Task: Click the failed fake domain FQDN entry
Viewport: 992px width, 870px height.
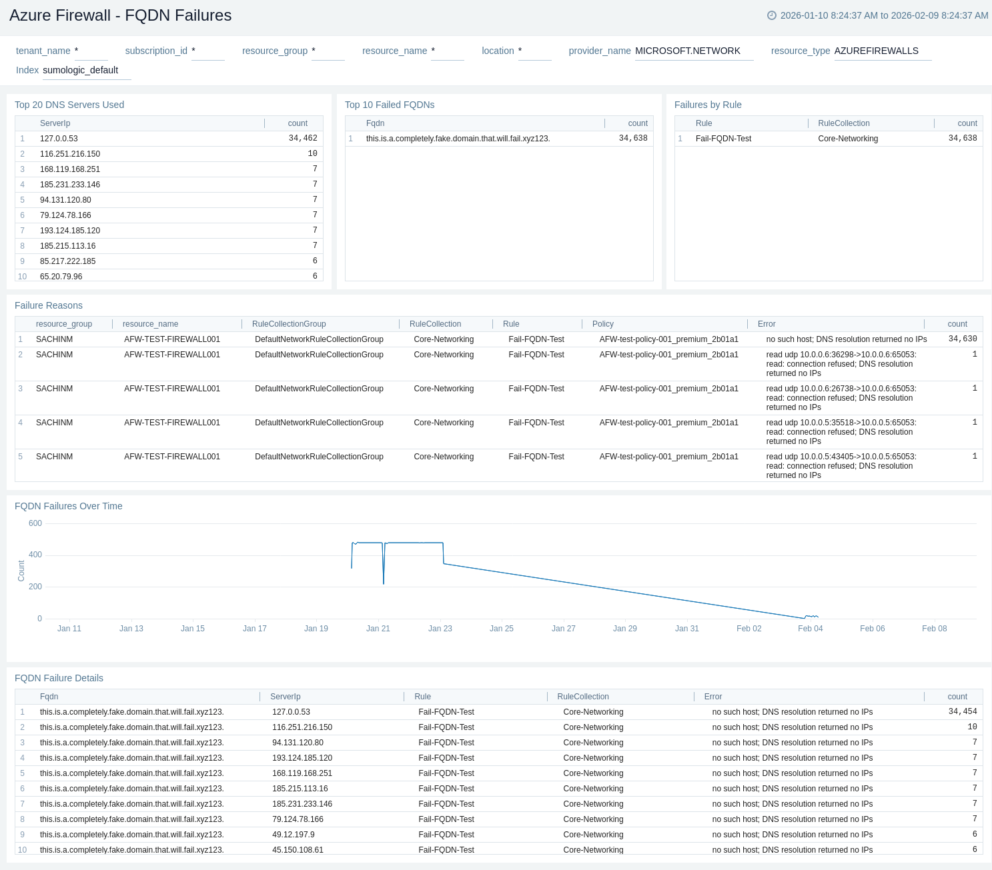Action: coord(458,139)
